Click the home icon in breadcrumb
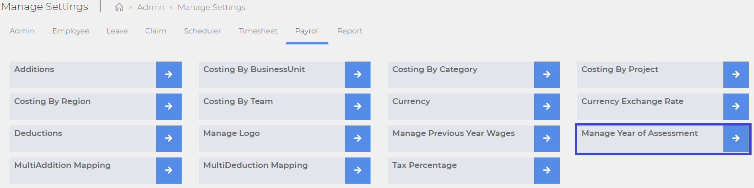This screenshot has width=754, height=188. pyautogui.click(x=119, y=7)
